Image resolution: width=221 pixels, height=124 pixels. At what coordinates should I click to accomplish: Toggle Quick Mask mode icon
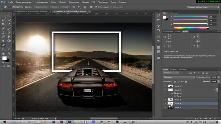(x=3, y=66)
